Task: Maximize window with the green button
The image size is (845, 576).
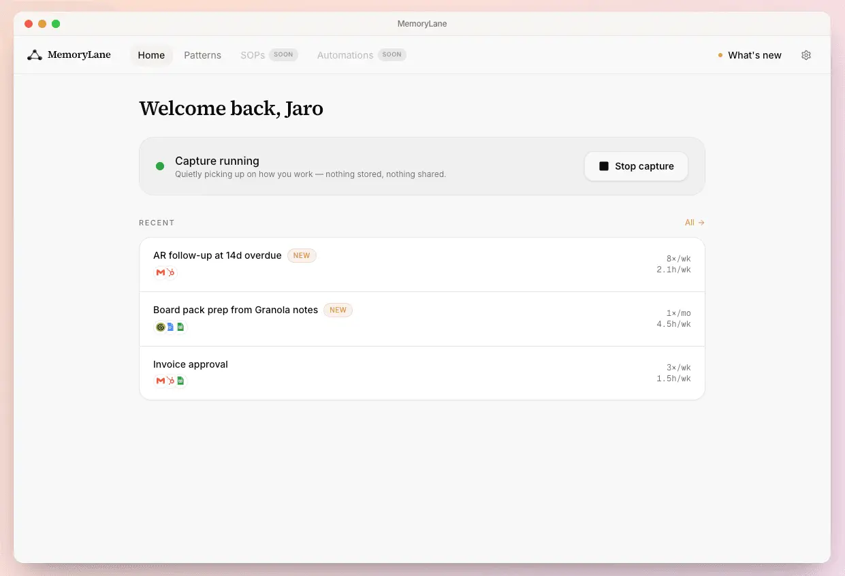Action: (x=56, y=24)
